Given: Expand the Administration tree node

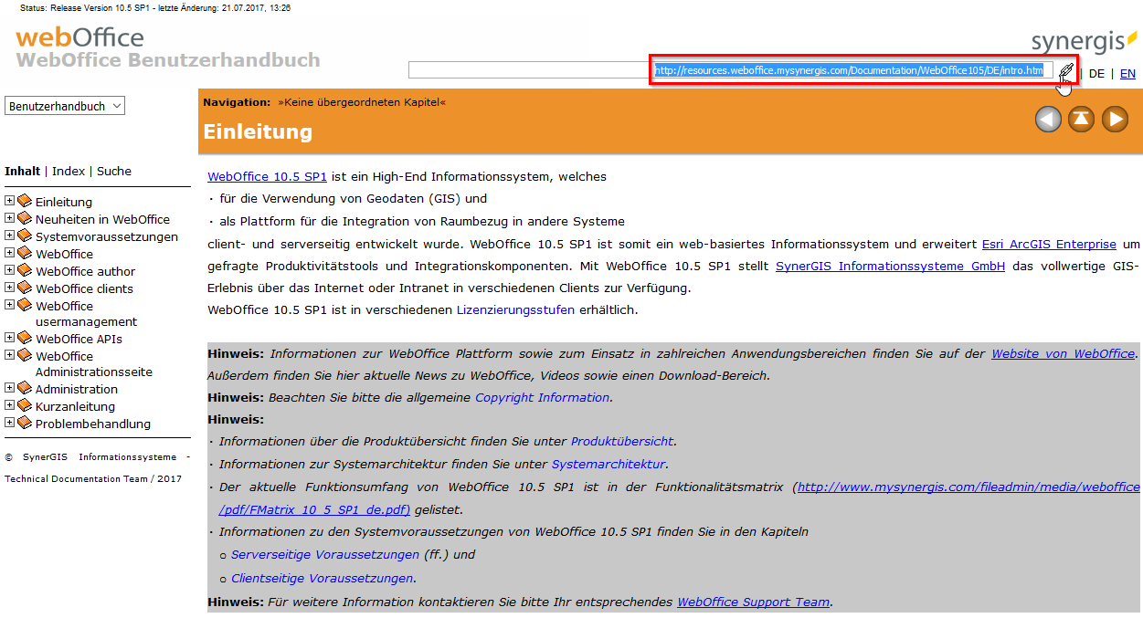Looking at the screenshot, I should point(9,388).
